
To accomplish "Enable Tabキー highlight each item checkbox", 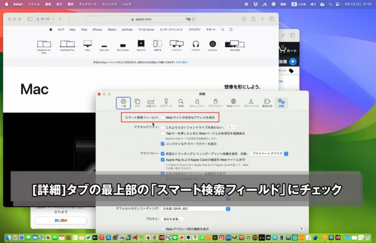I will click(163, 133).
